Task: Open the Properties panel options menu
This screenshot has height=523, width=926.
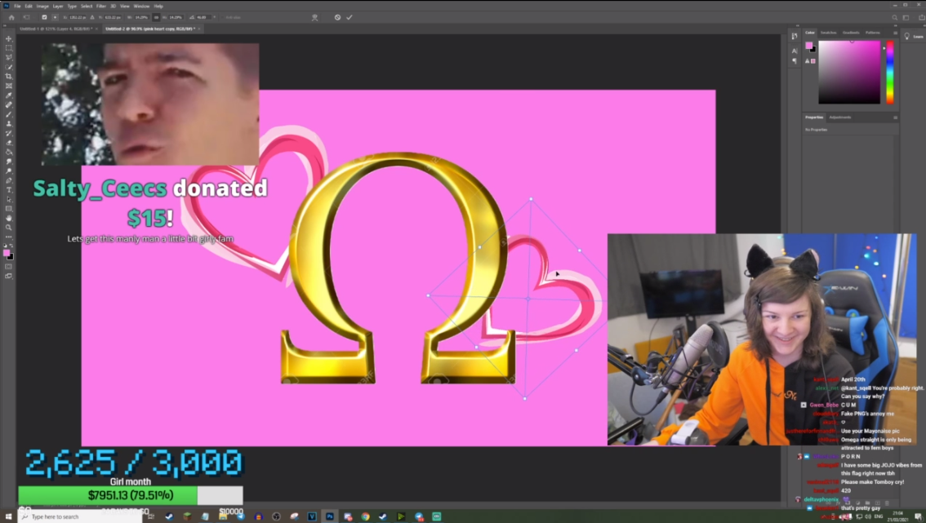Action: [895, 117]
